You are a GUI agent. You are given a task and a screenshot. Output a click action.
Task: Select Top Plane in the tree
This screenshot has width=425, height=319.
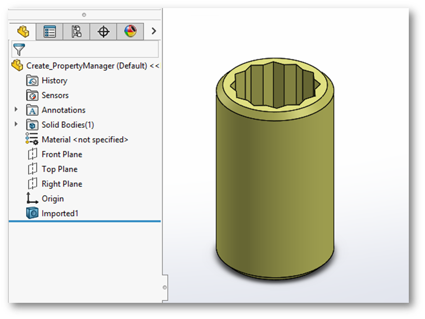pyautogui.click(x=59, y=169)
